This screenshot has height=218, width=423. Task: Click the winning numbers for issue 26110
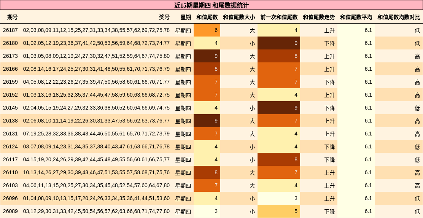point(96,173)
